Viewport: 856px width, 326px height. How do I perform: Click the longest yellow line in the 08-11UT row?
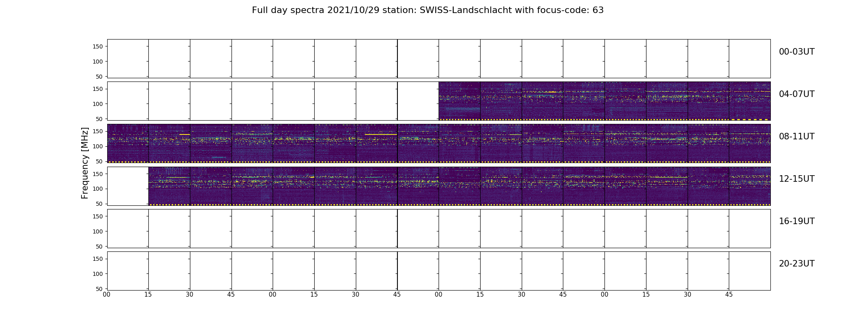click(381, 134)
